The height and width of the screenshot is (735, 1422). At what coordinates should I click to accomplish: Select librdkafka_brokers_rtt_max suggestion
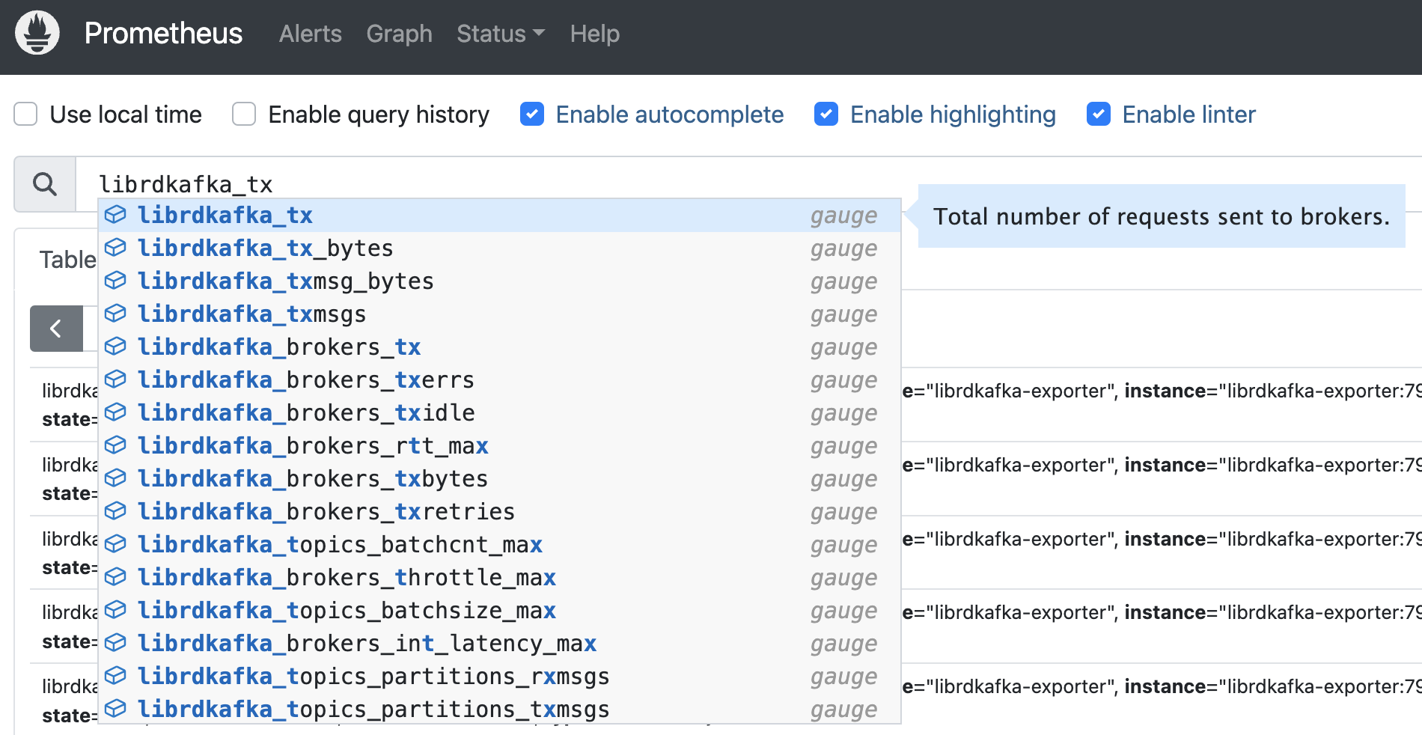point(500,445)
